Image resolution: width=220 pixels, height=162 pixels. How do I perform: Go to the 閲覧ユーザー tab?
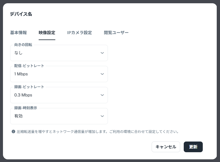[116, 33]
